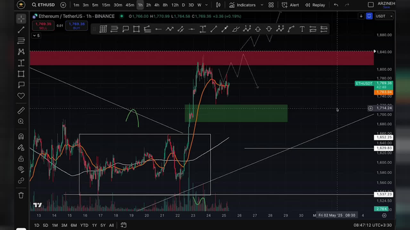Select the ruler measure tool
Screen dimensions: 410x230
coord(21,111)
